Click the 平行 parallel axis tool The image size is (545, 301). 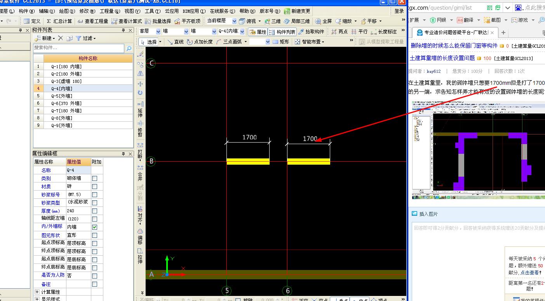pyautogui.click(x=359, y=32)
